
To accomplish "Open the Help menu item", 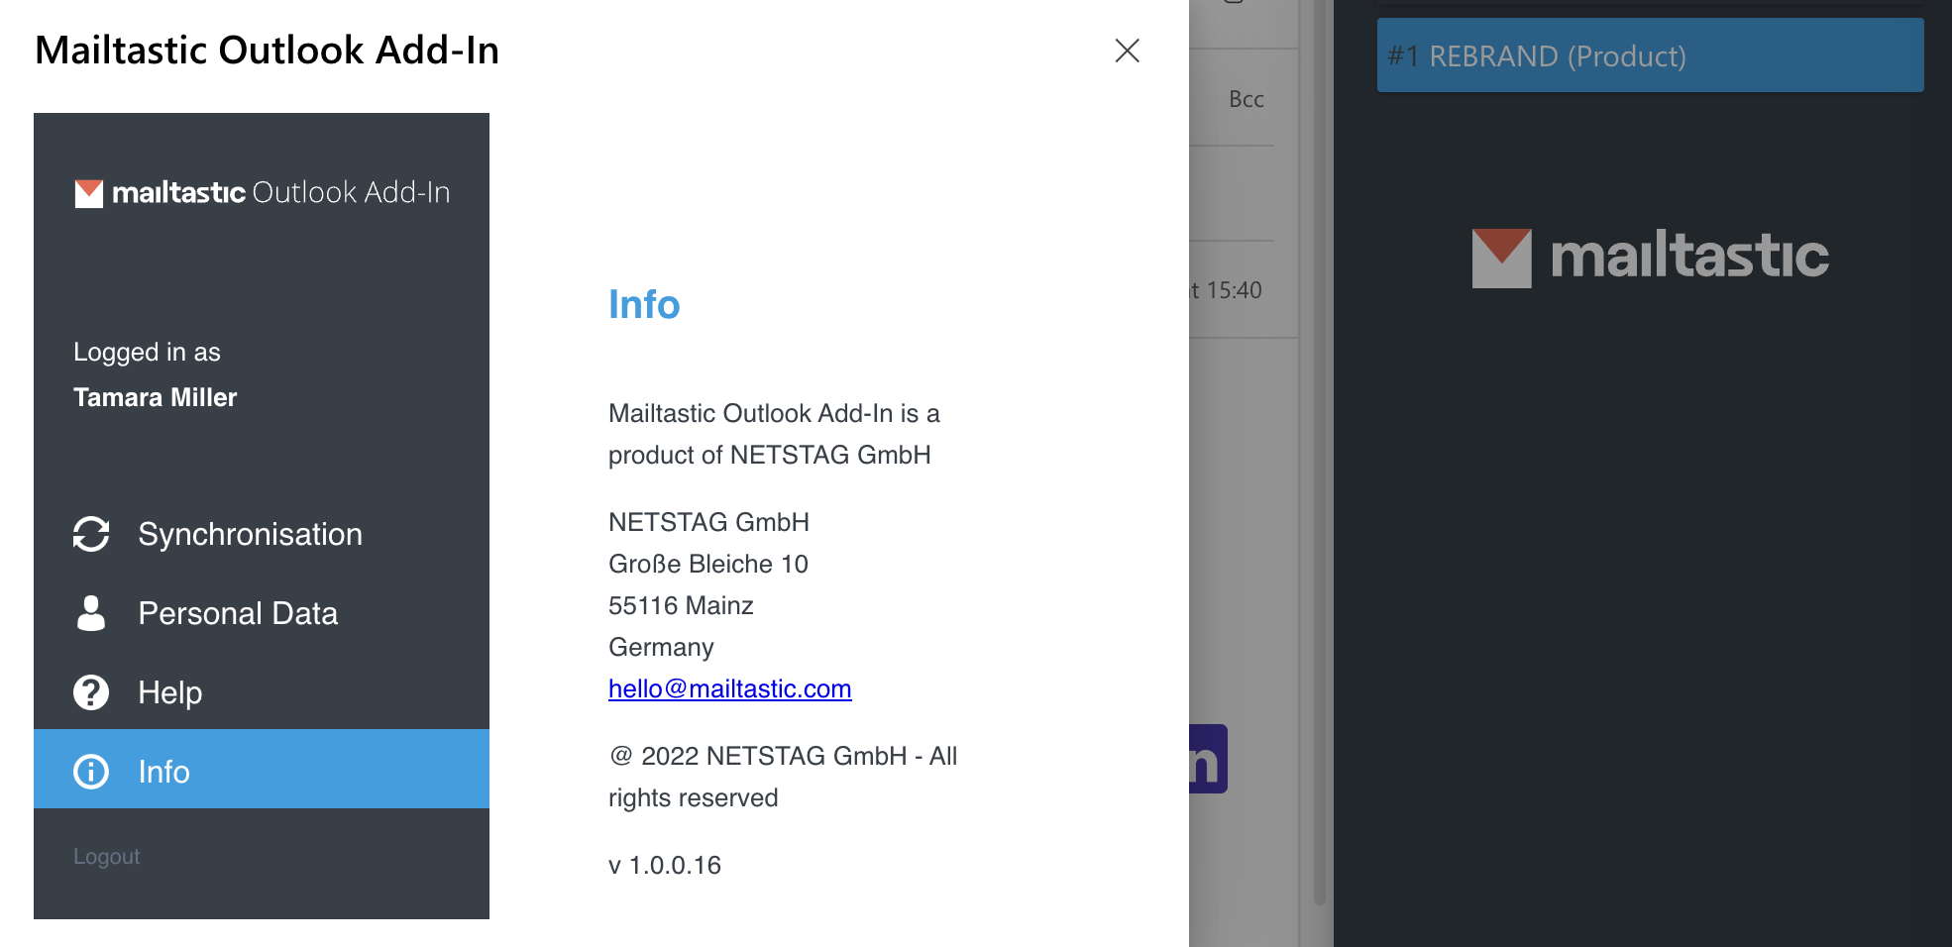I will (262, 692).
